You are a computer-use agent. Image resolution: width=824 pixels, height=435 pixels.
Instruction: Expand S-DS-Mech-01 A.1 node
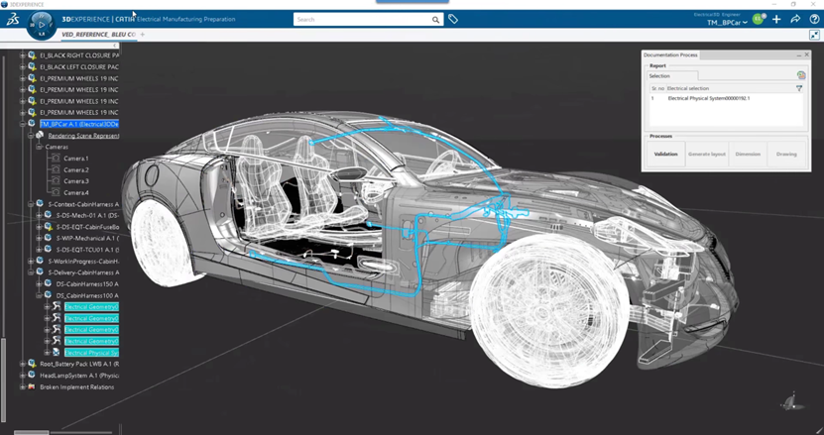(x=39, y=215)
